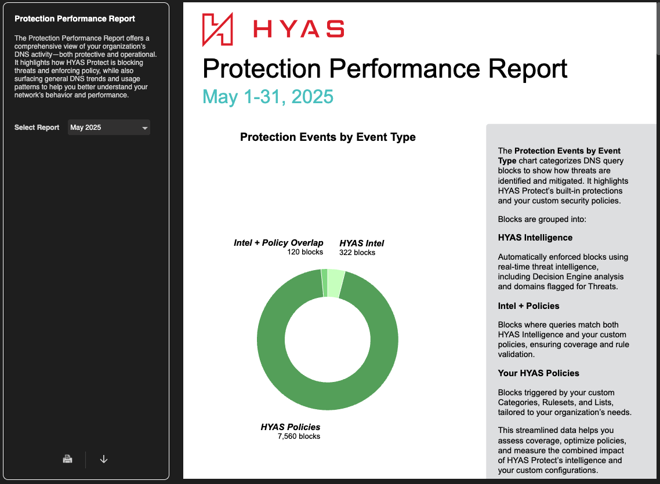Viewport: 660px width, 484px height.
Task: Click the dropdown caret beside May 2025
Action: 145,128
